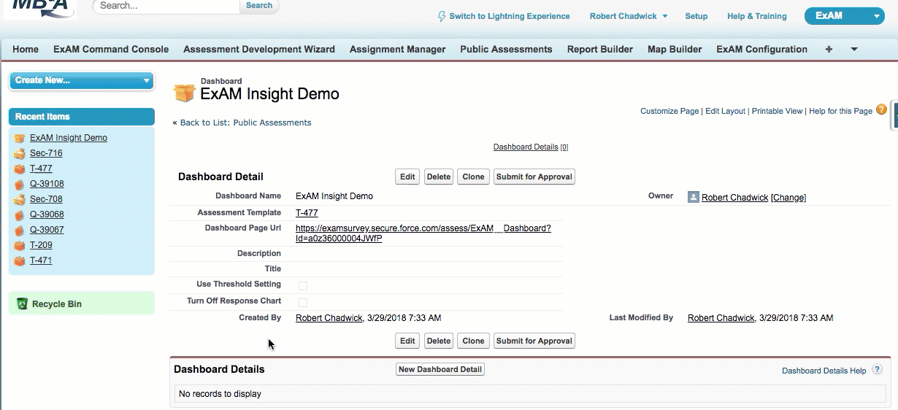Toggle Turn Off Response Chart checkbox
This screenshot has height=410, width=898.
tap(303, 302)
